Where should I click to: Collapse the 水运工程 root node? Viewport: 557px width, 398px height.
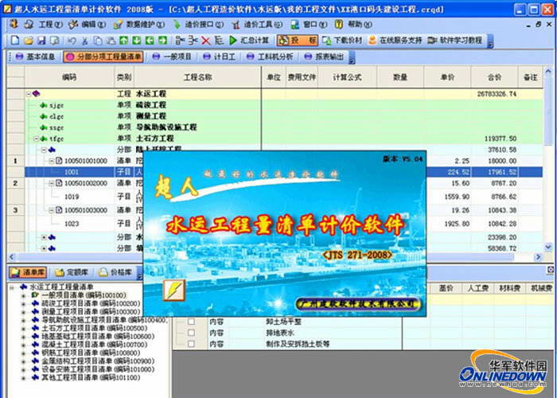[29, 94]
